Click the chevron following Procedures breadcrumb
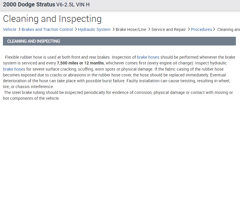This screenshot has height=210, width=240. tap(214, 29)
